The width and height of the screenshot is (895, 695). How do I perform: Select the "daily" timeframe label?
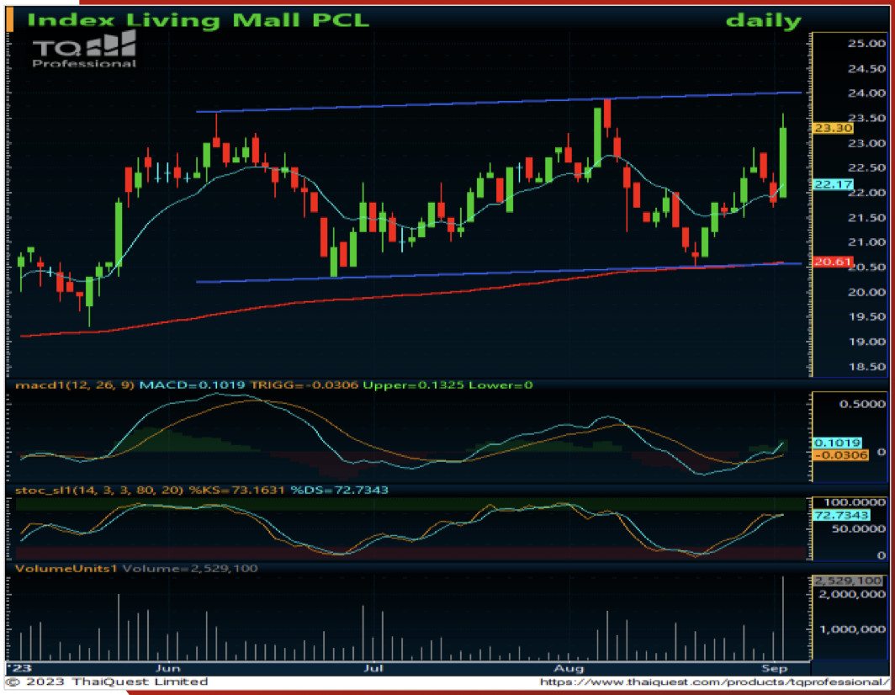(763, 21)
